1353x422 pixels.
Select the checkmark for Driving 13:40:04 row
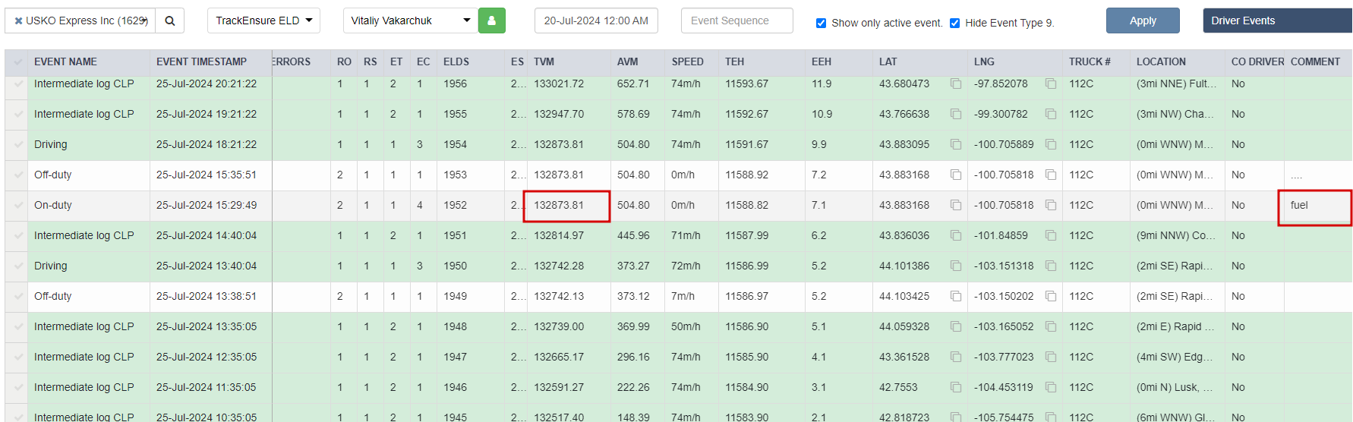pos(18,266)
